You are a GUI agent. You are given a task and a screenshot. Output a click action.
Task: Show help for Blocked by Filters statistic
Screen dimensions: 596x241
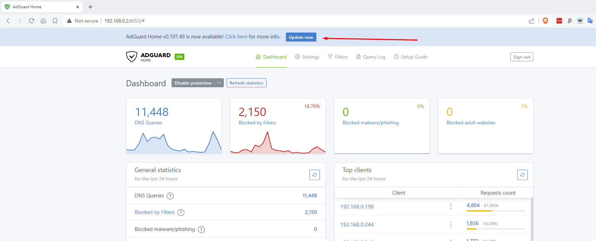coord(181,213)
